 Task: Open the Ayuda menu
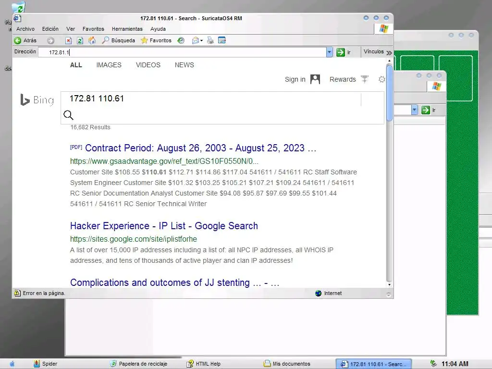click(x=158, y=29)
